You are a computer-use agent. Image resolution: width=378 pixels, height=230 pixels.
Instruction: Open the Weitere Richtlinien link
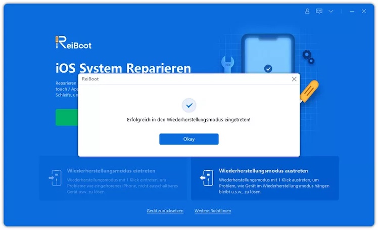(213, 211)
